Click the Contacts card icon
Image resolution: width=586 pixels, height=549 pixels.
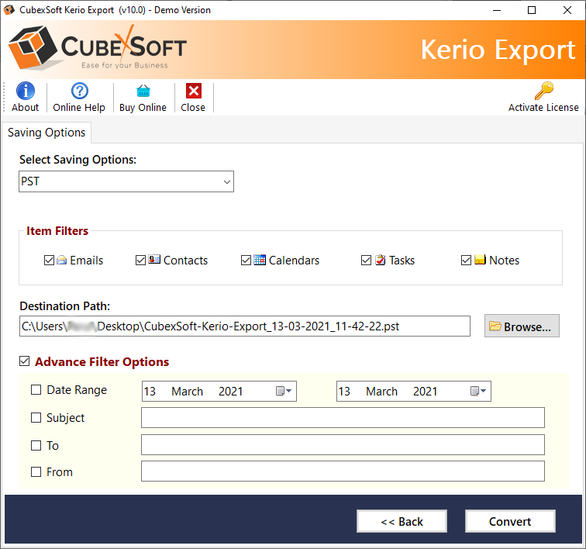[x=154, y=259]
